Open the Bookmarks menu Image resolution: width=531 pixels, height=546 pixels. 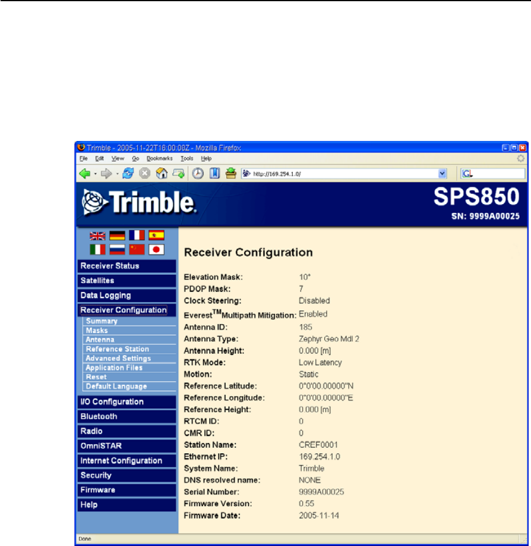click(x=160, y=158)
